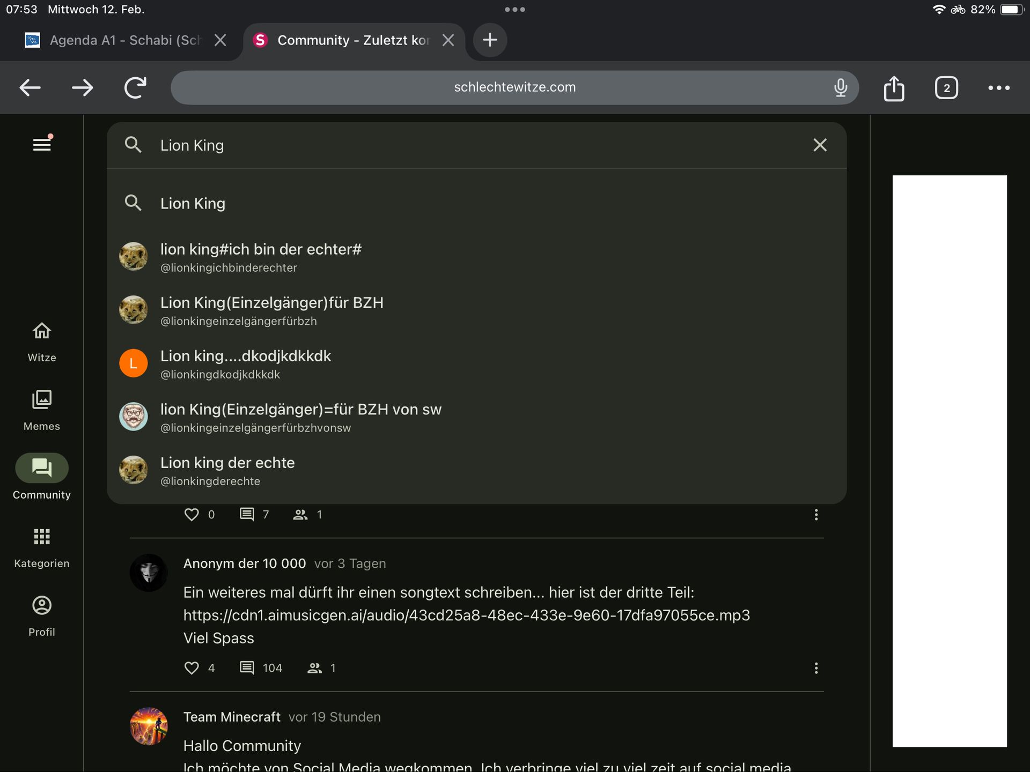1030x772 pixels.
Task: Clear the Lion King search field
Action: click(x=819, y=145)
